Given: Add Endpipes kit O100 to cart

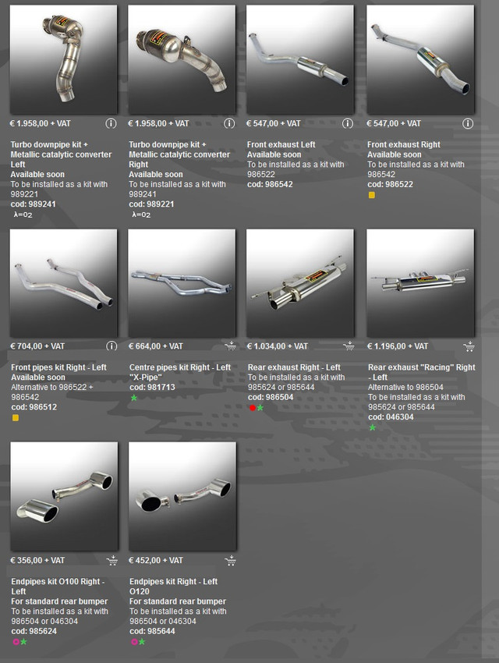Looking at the screenshot, I should point(112,561).
